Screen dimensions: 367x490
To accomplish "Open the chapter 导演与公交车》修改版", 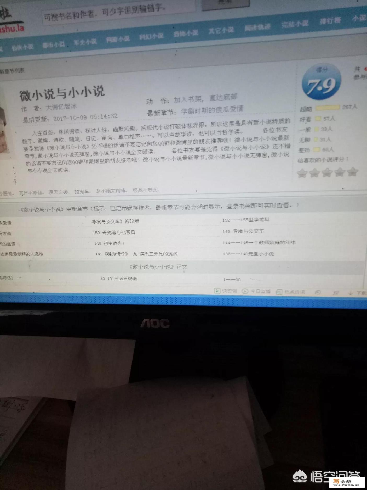I will point(115,221).
